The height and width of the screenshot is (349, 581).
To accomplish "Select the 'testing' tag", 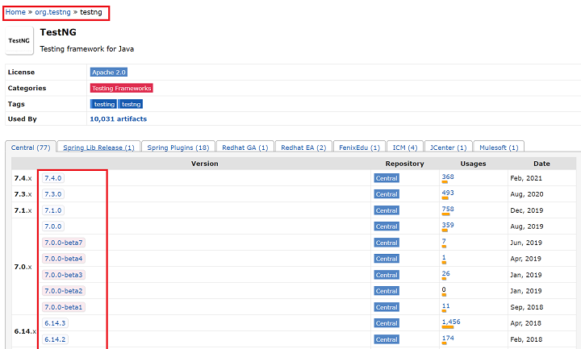I will (x=104, y=104).
